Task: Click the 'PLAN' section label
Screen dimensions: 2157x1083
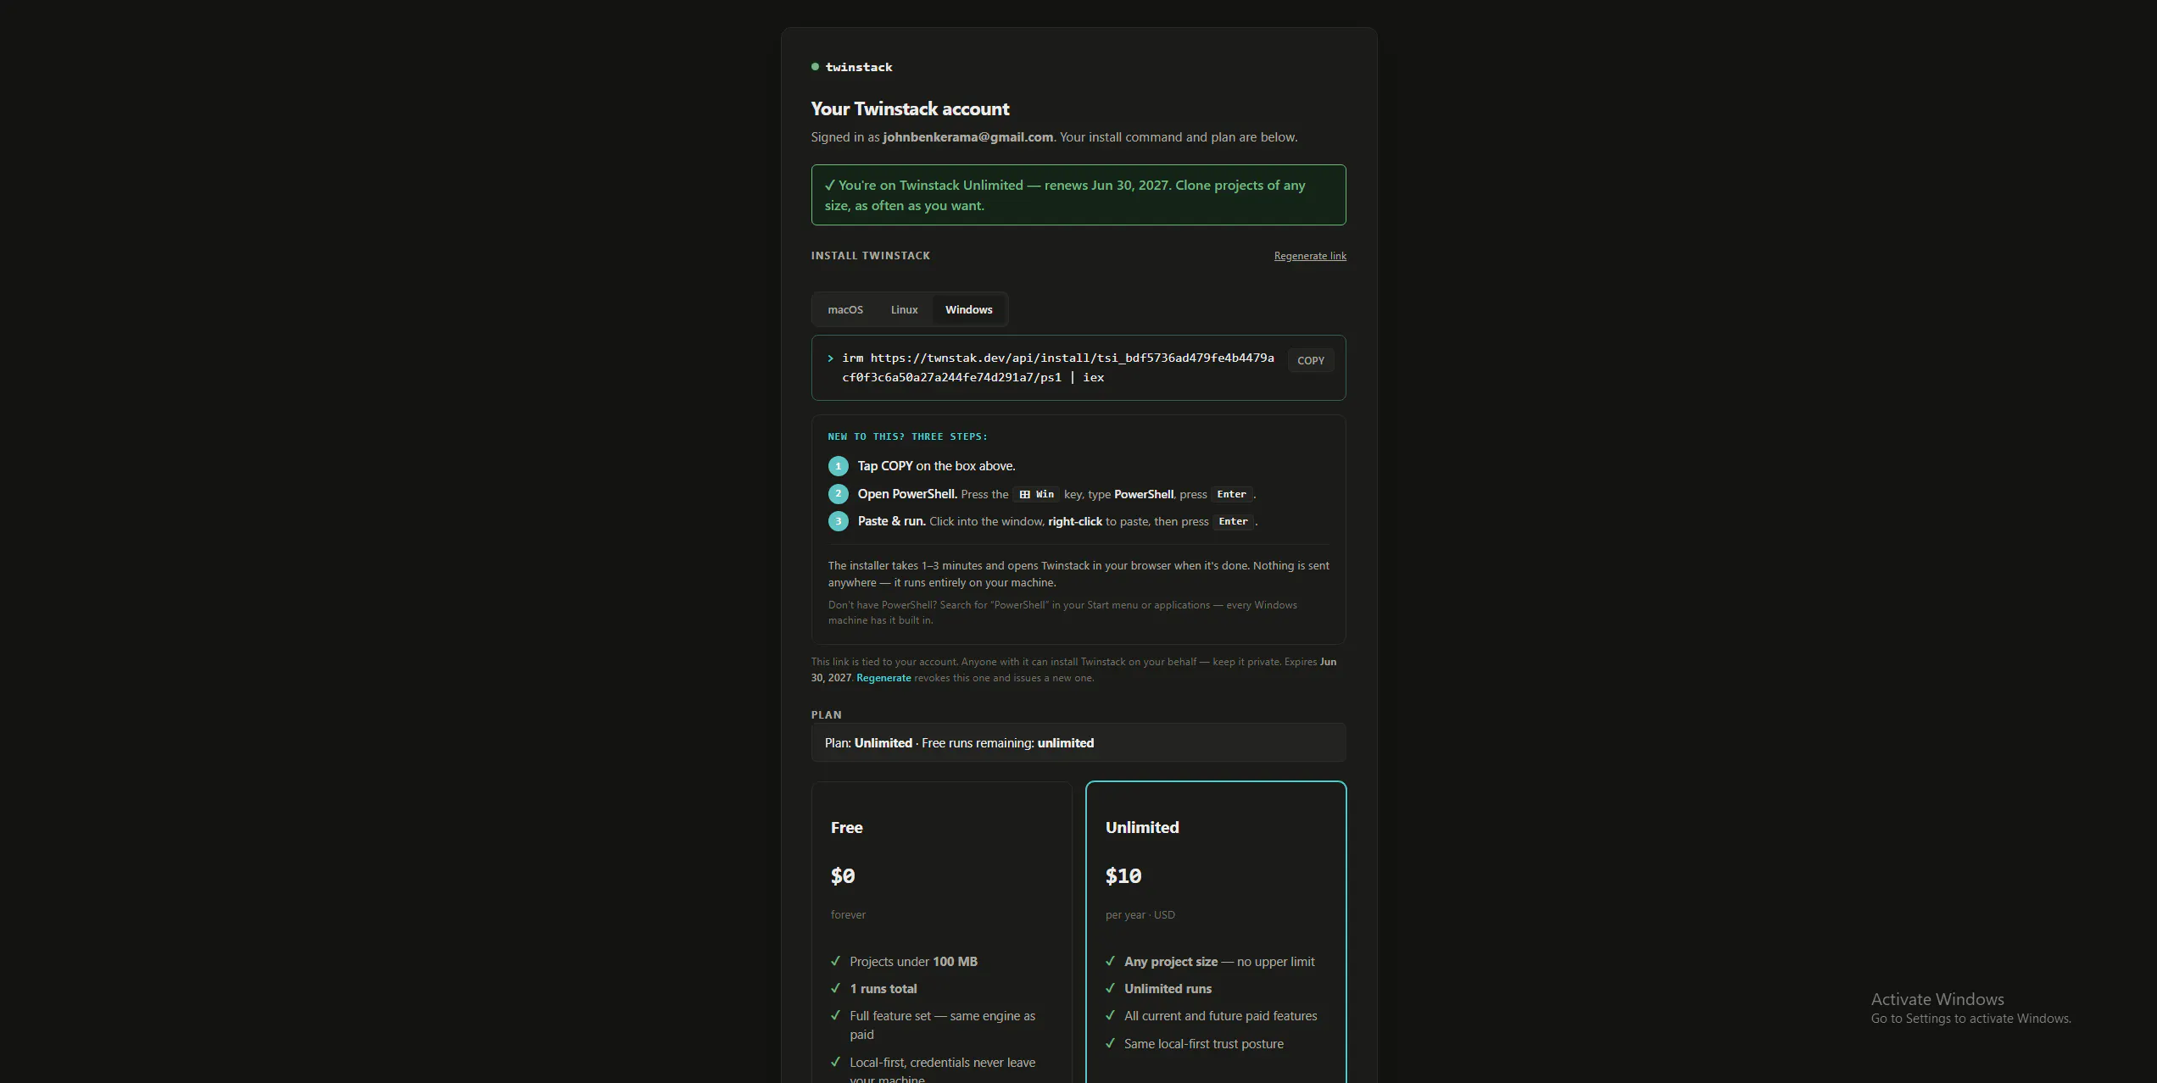Action: (827, 715)
